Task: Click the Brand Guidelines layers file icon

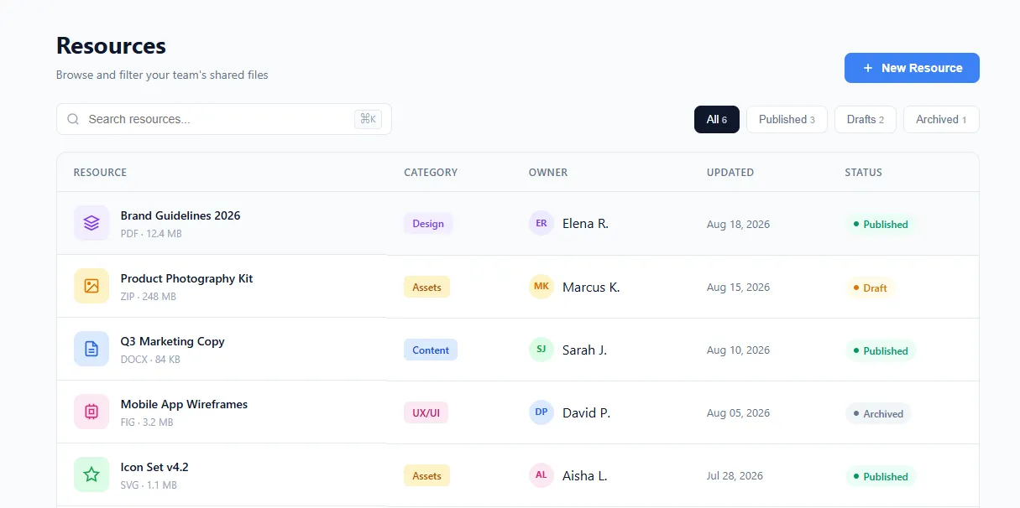Action: tap(92, 223)
